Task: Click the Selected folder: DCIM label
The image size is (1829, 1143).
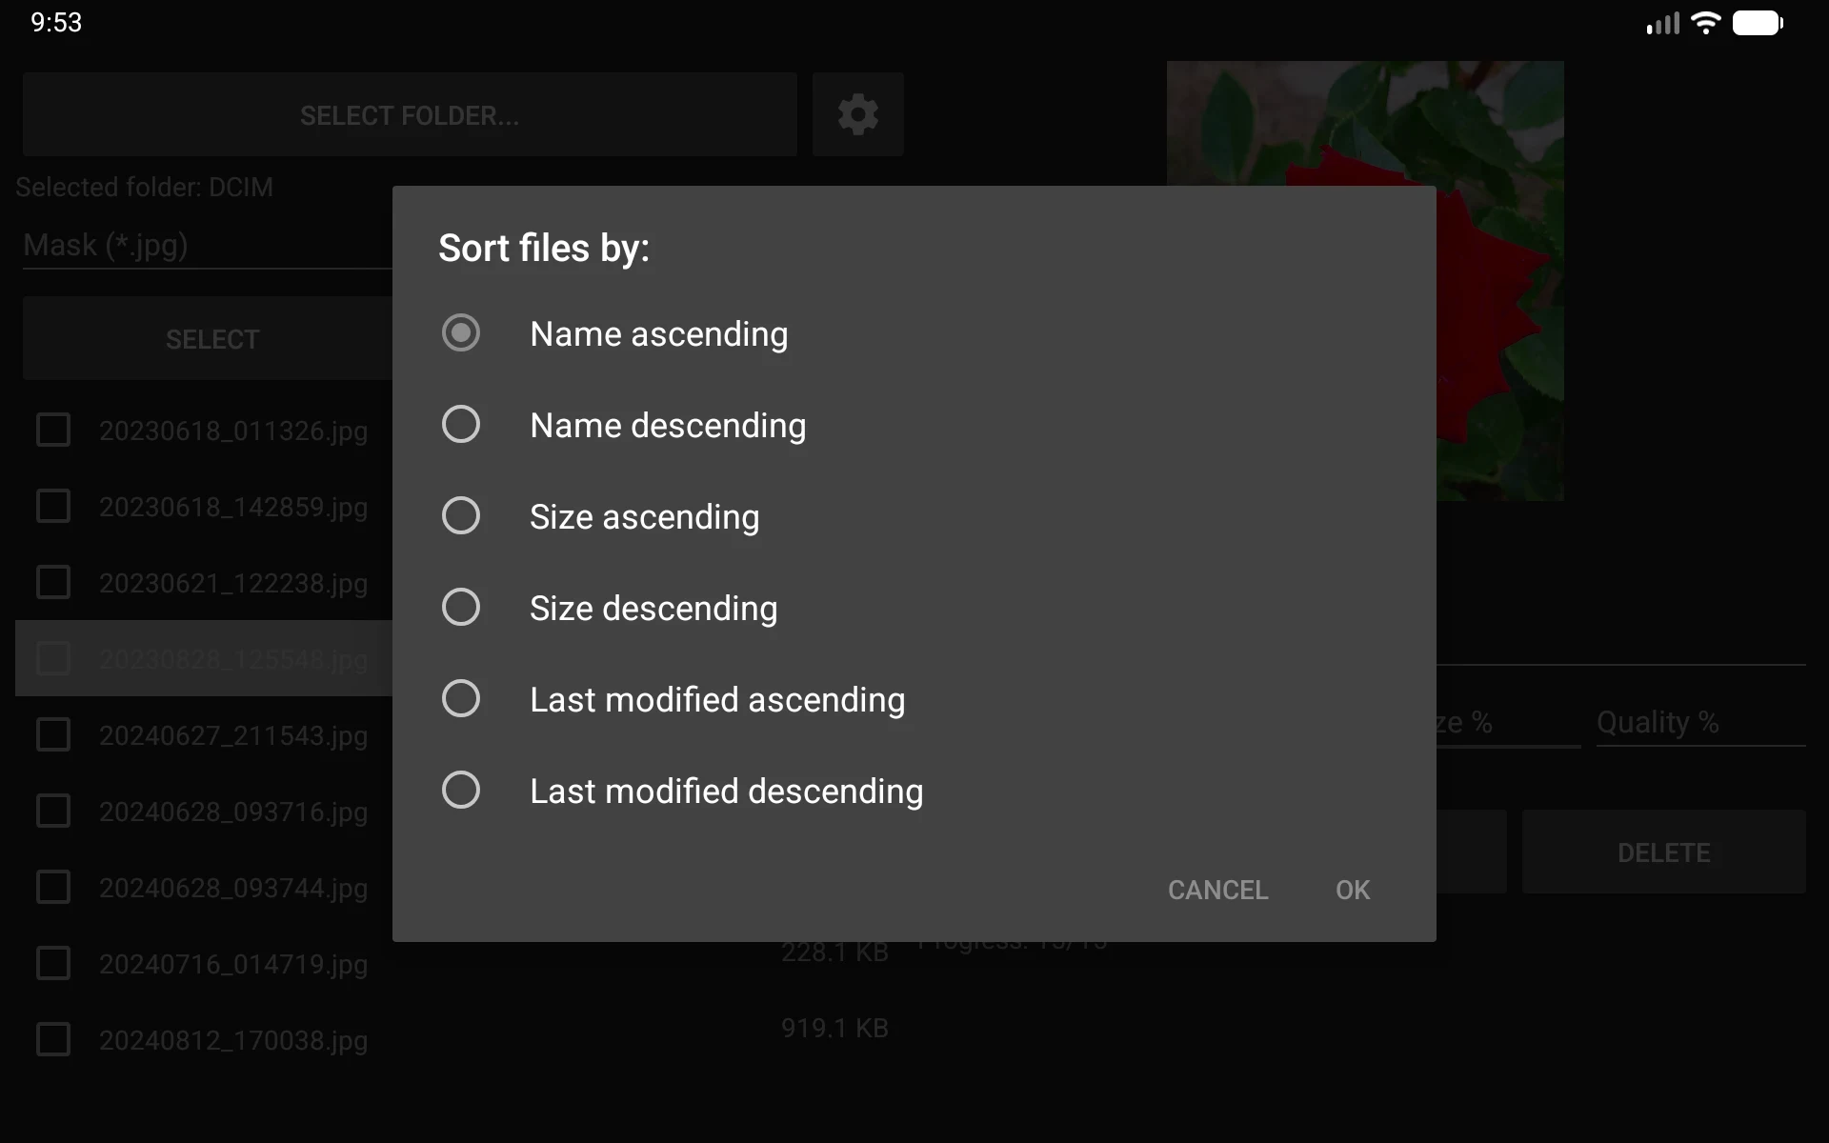Action: (x=145, y=187)
